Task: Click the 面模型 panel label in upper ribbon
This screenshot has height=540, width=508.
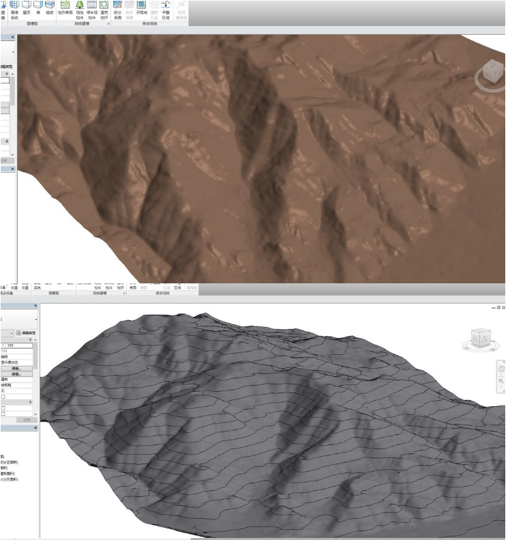Action: 32,24
